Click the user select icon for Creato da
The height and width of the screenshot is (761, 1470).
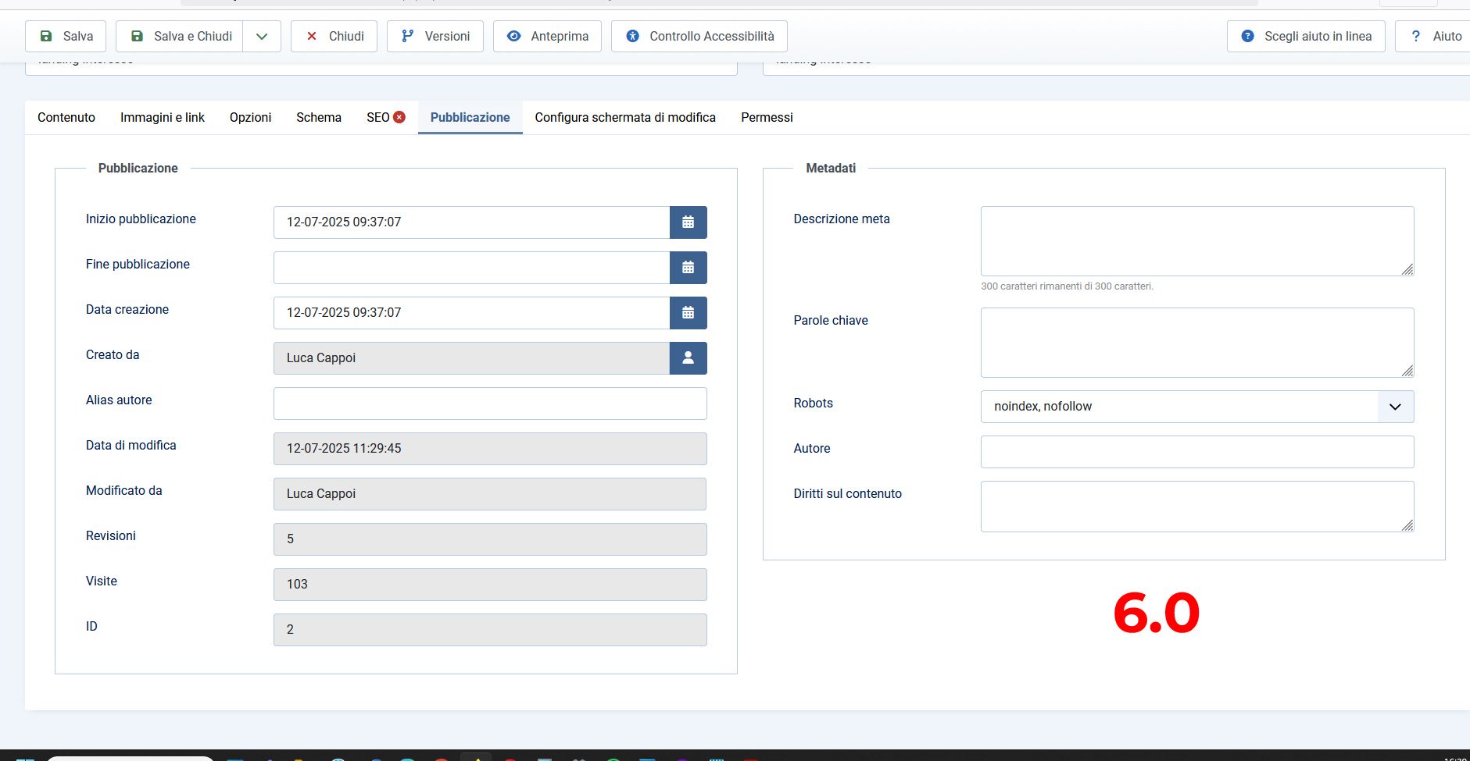pos(688,358)
